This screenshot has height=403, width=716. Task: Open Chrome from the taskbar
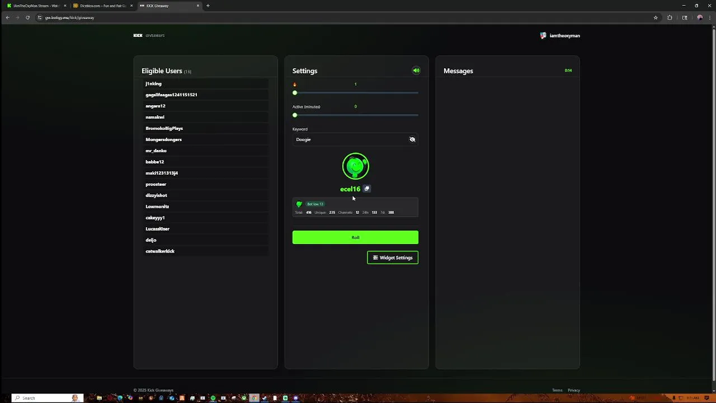tap(255, 398)
